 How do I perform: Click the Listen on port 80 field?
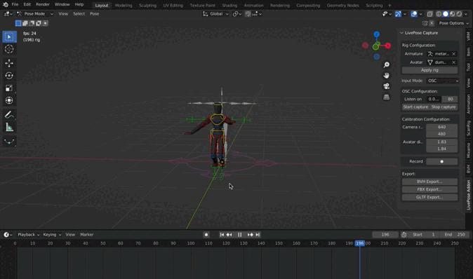(x=450, y=99)
